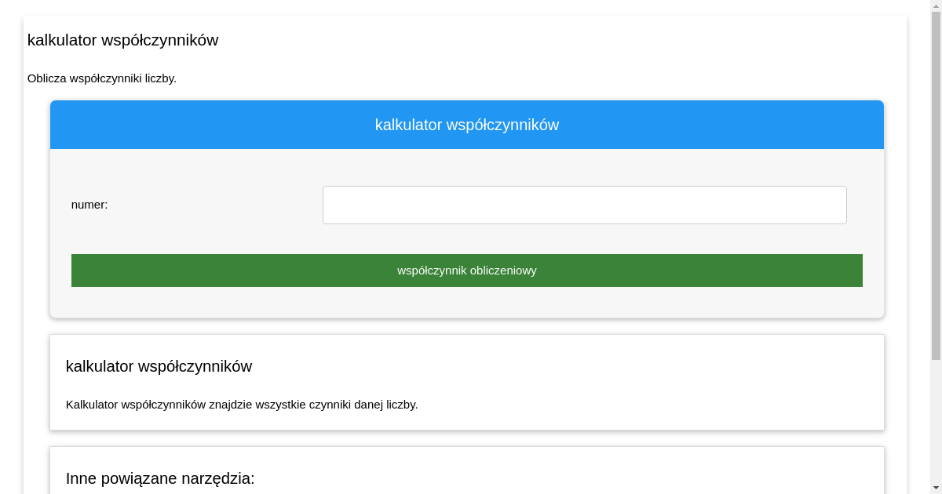
Task: Click the kalkulator współczynników card heading
Action: click(x=159, y=366)
